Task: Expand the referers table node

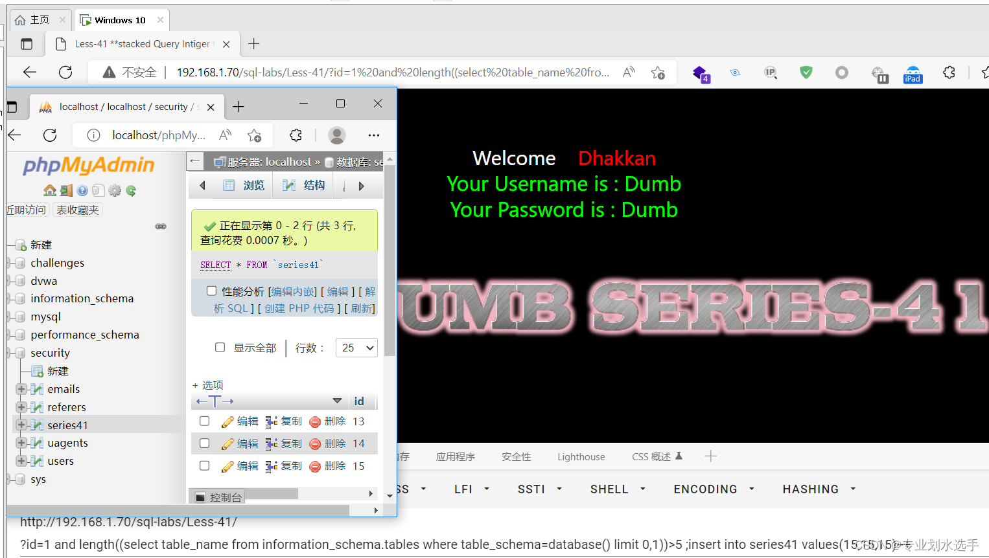Action: coord(21,407)
